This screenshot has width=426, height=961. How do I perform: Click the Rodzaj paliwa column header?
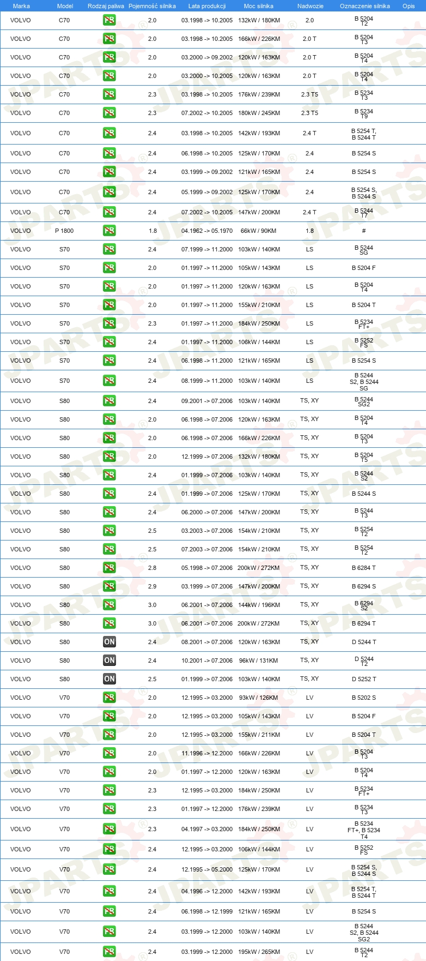point(106,6)
